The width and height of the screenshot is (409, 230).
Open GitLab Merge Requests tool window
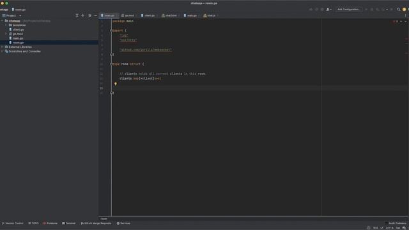tap(96, 223)
